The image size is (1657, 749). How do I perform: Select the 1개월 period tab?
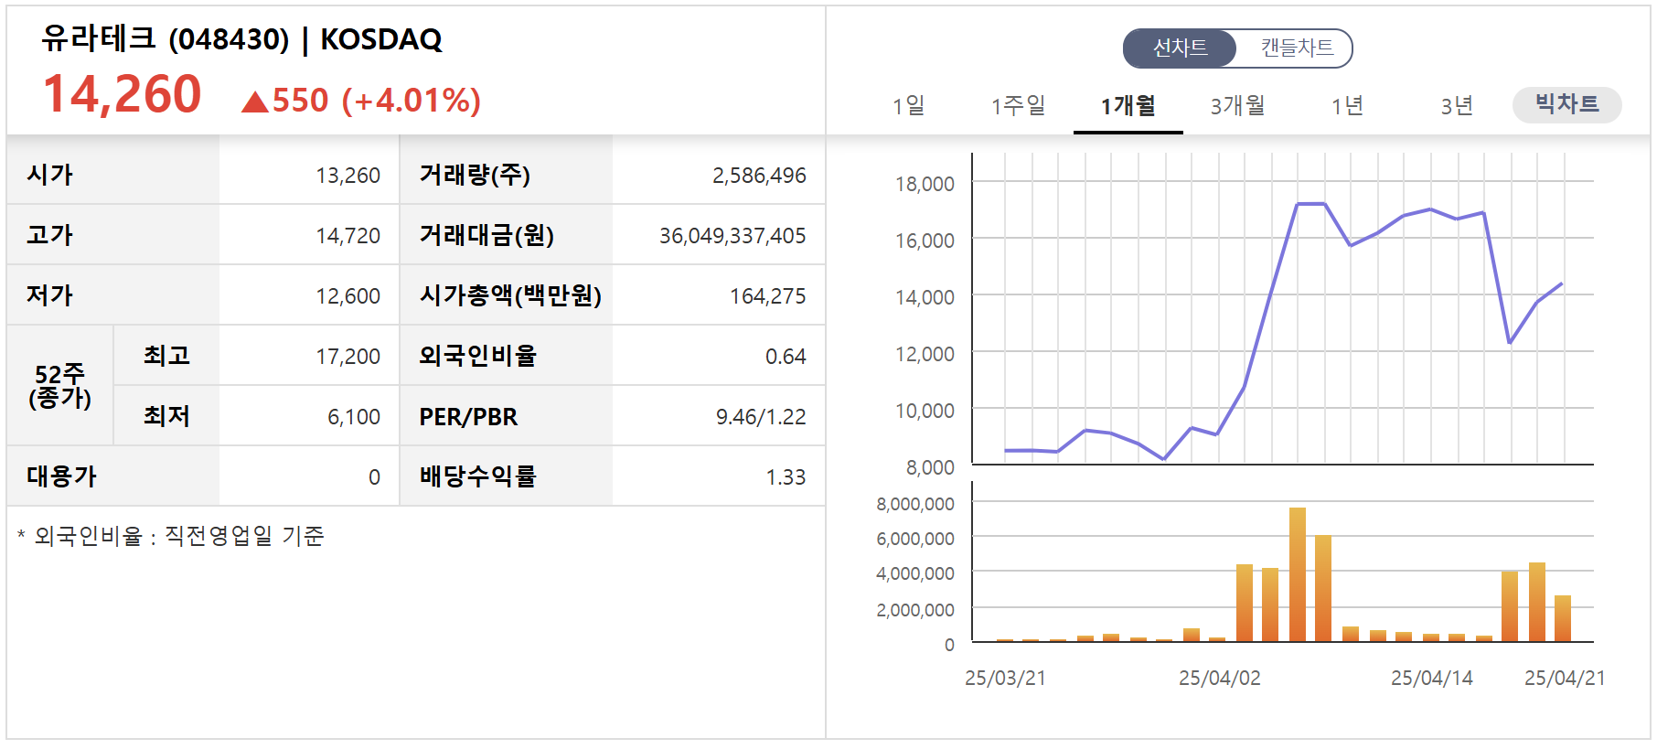click(1128, 106)
